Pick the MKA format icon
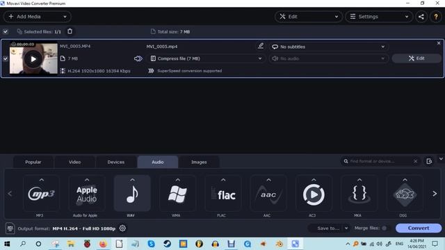 pyautogui.click(x=359, y=194)
